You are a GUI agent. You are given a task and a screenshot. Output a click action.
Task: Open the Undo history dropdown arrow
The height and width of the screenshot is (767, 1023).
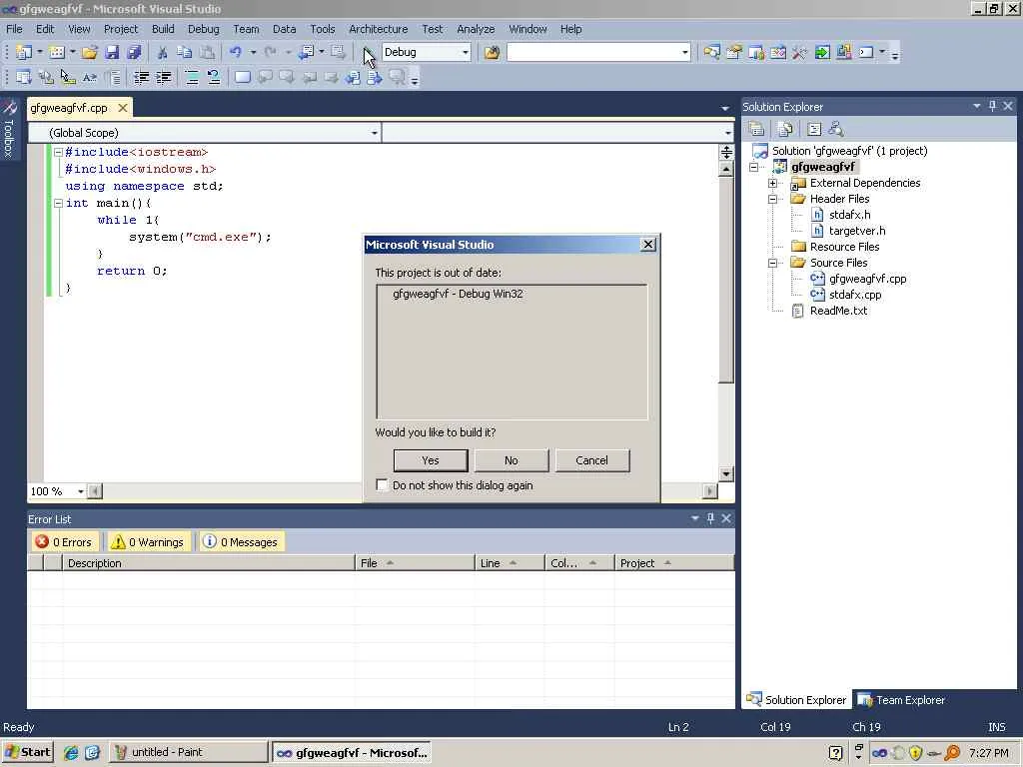click(253, 52)
